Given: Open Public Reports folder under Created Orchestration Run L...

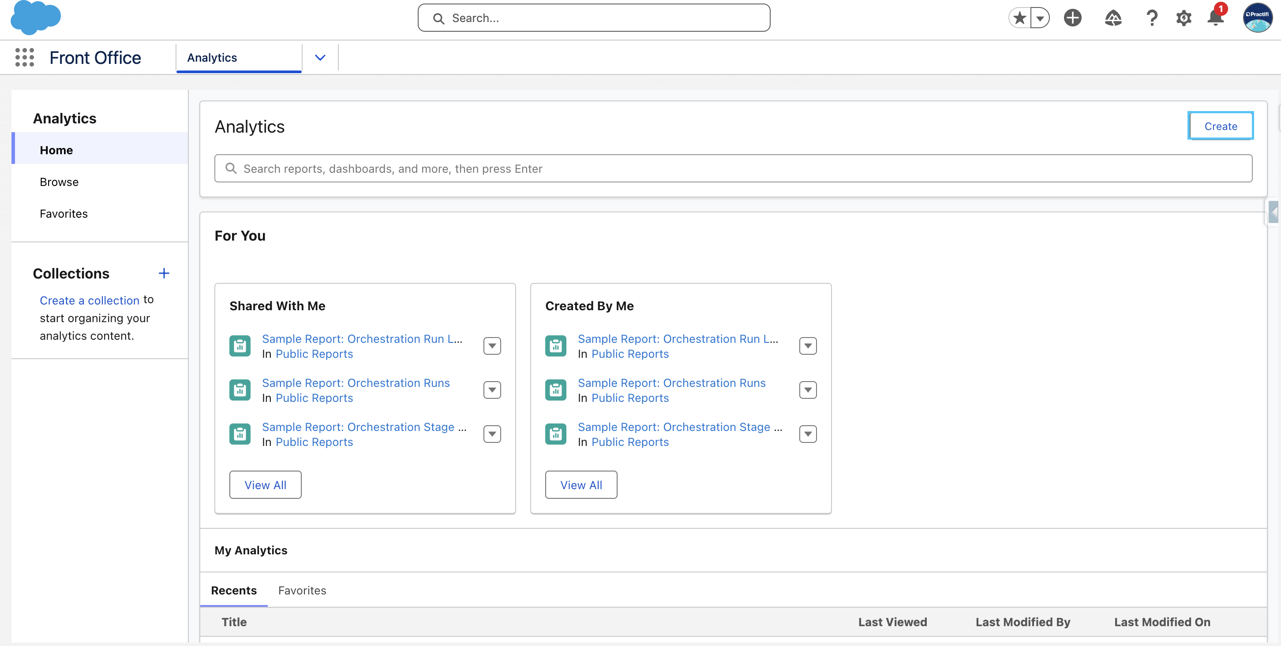Looking at the screenshot, I should tap(630, 354).
